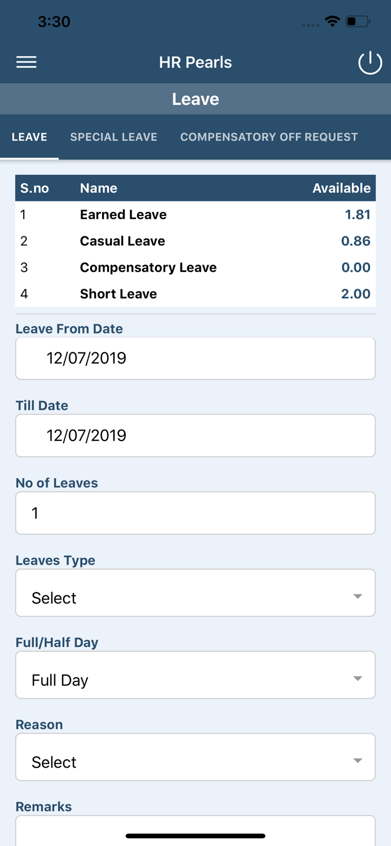Image resolution: width=391 pixels, height=846 pixels.
Task: Tap the Available column header
Action: point(341,188)
